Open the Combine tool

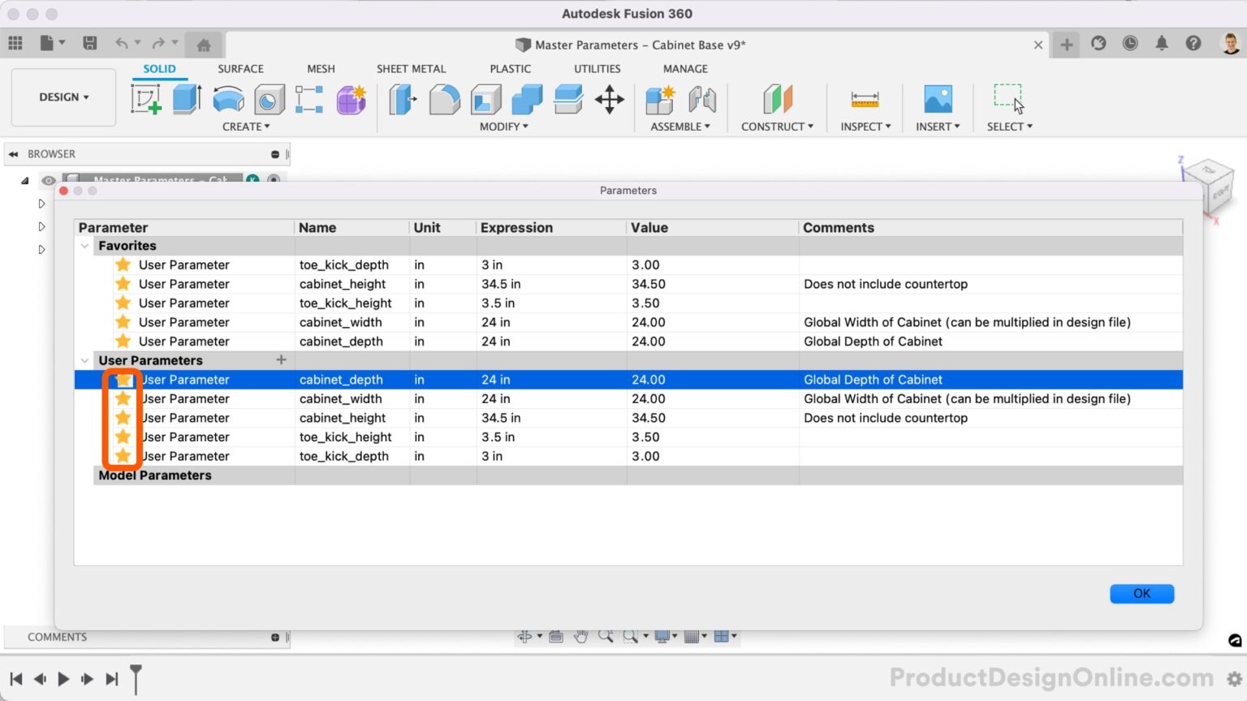tap(525, 99)
